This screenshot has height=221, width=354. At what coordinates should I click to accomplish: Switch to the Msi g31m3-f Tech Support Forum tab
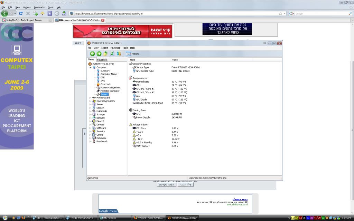coord(27,20)
